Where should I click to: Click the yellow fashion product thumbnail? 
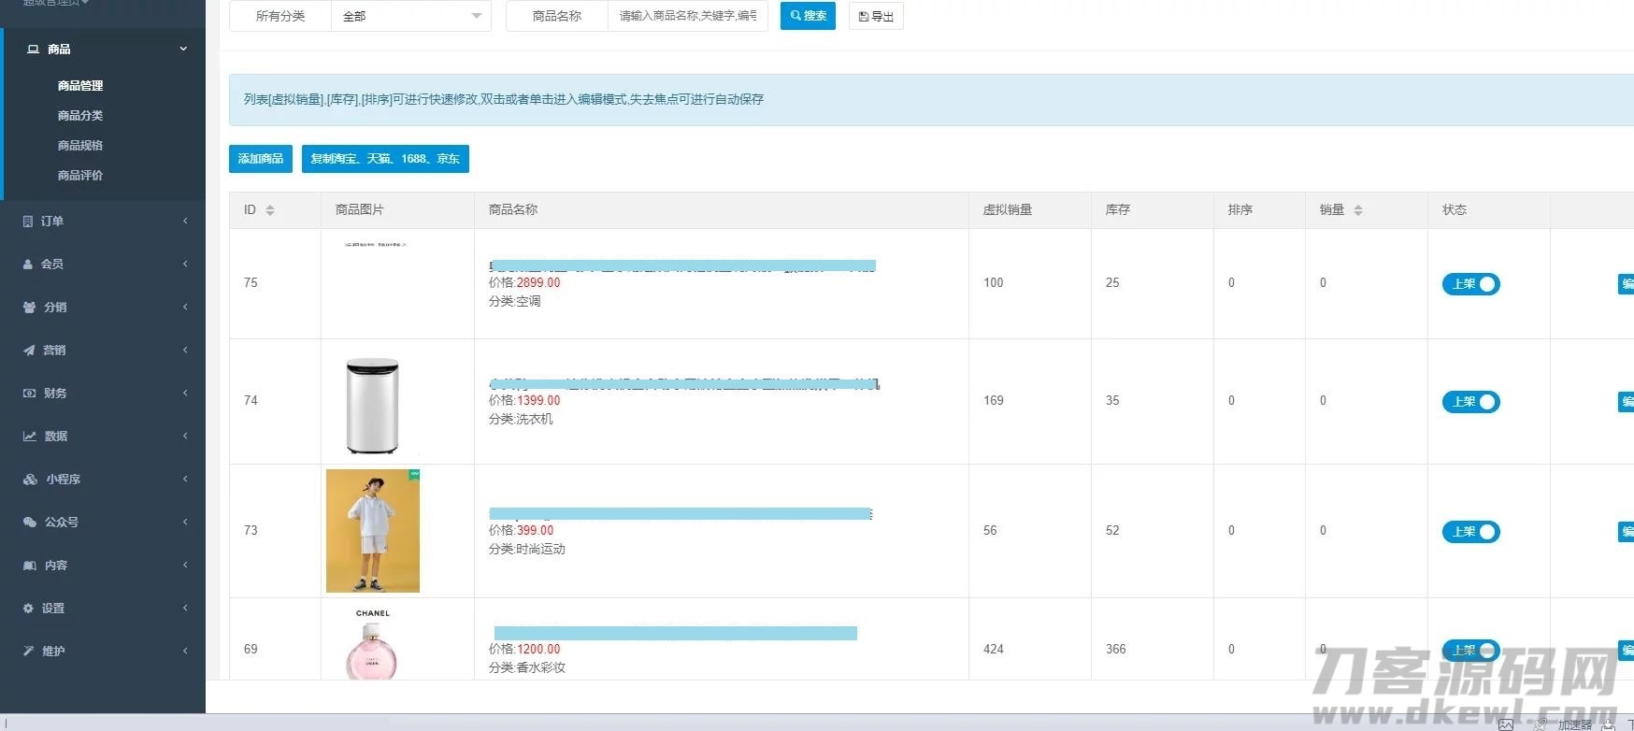click(x=373, y=531)
